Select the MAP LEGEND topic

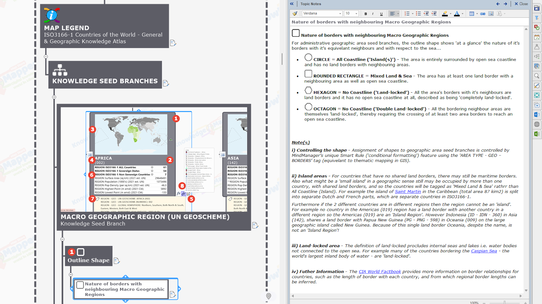tap(104, 26)
